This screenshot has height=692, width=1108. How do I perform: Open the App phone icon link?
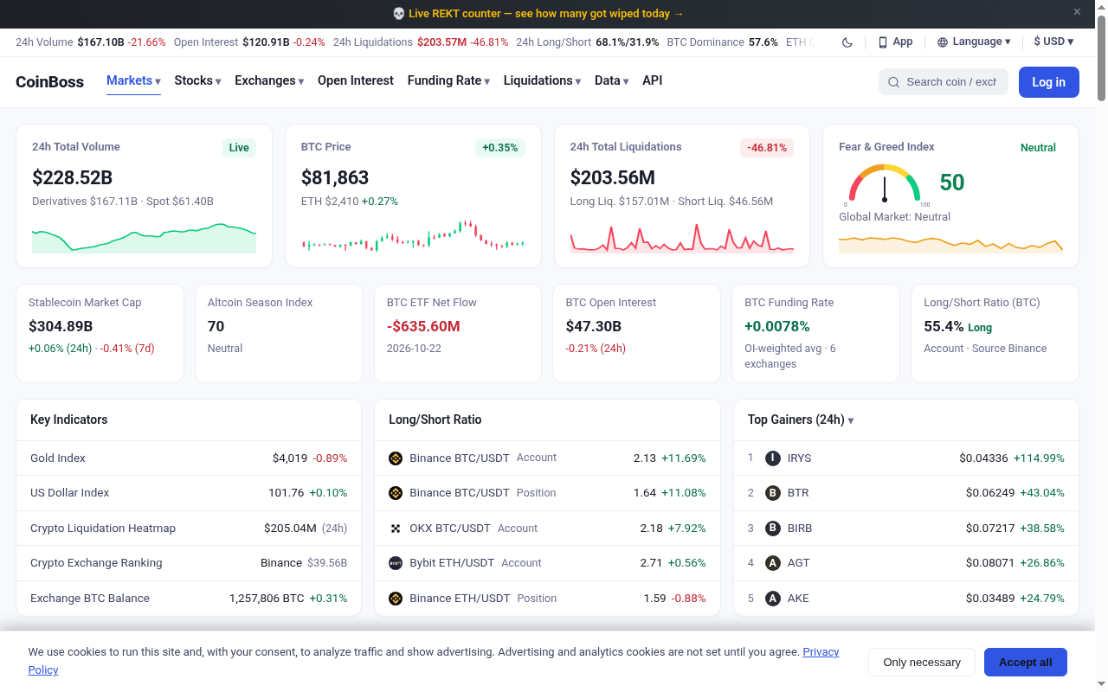tap(883, 42)
